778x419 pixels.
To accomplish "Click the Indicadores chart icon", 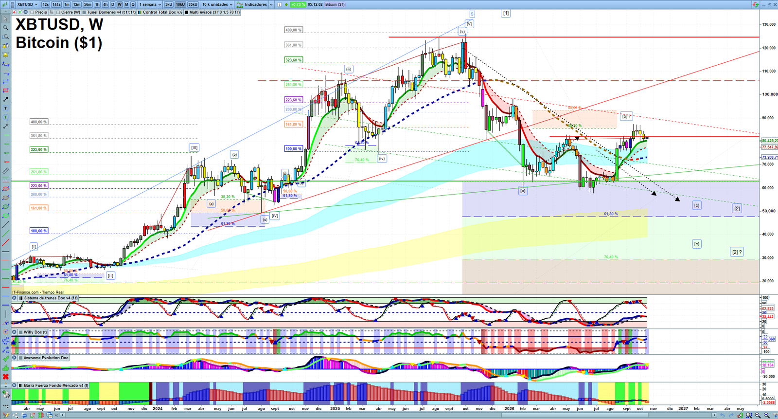I will tap(240, 4).
